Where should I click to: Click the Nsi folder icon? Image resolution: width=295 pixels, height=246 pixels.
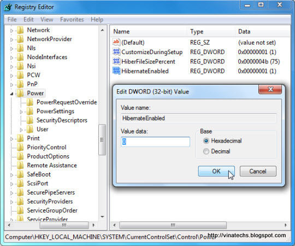20,66
